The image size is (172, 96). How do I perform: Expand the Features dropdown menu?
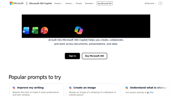69,3
